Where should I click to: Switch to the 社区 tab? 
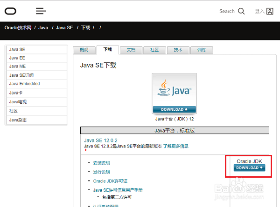pyautogui.click(x=154, y=50)
